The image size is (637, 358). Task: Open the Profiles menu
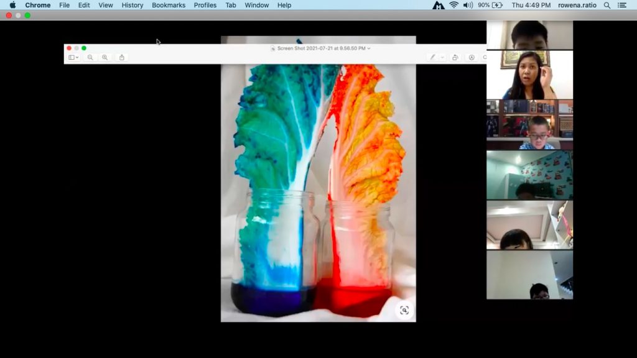pyautogui.click(x=205, y=5)
